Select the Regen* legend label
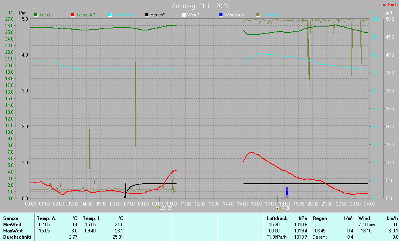Screen dimensions: 399x241 (157, 15)
